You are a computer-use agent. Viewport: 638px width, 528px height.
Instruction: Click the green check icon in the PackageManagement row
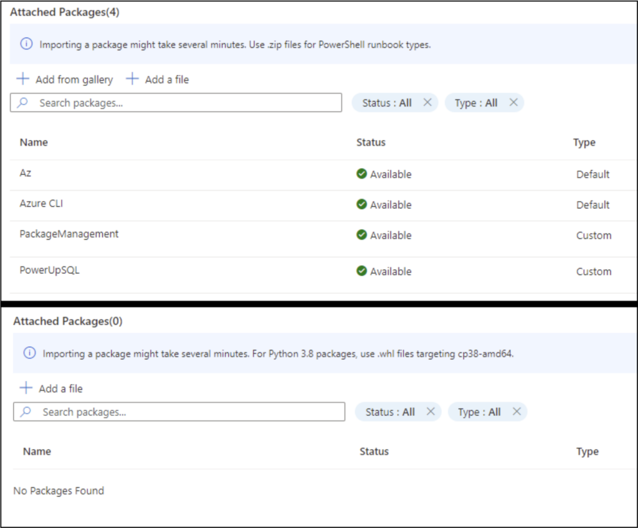point(361,235)
